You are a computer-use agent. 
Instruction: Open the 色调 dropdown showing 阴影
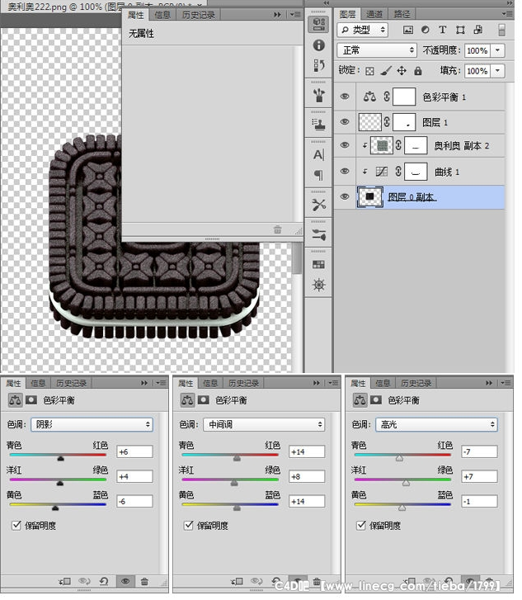tap(92, 424)
